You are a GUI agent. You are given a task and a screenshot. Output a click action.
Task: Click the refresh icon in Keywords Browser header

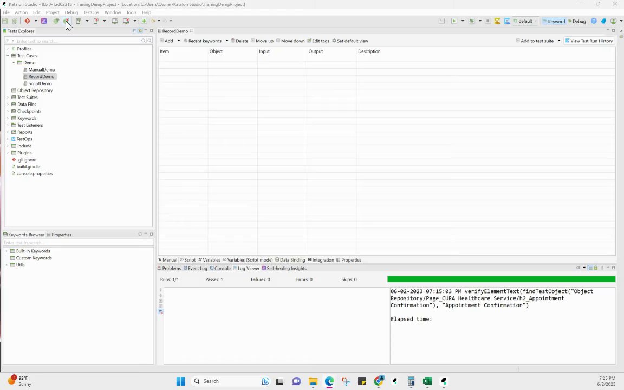(140, 235)
